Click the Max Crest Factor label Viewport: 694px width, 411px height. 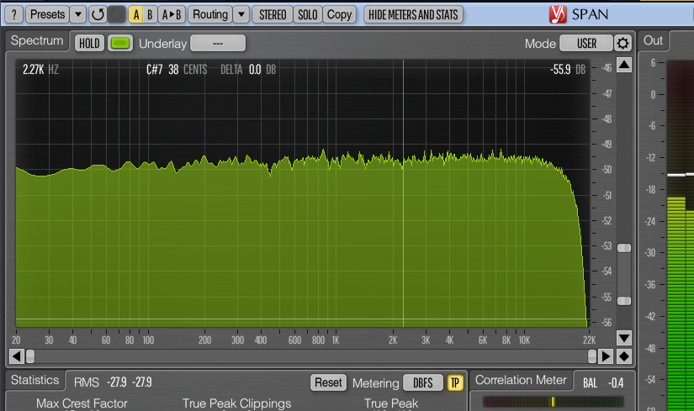point(82,403)
